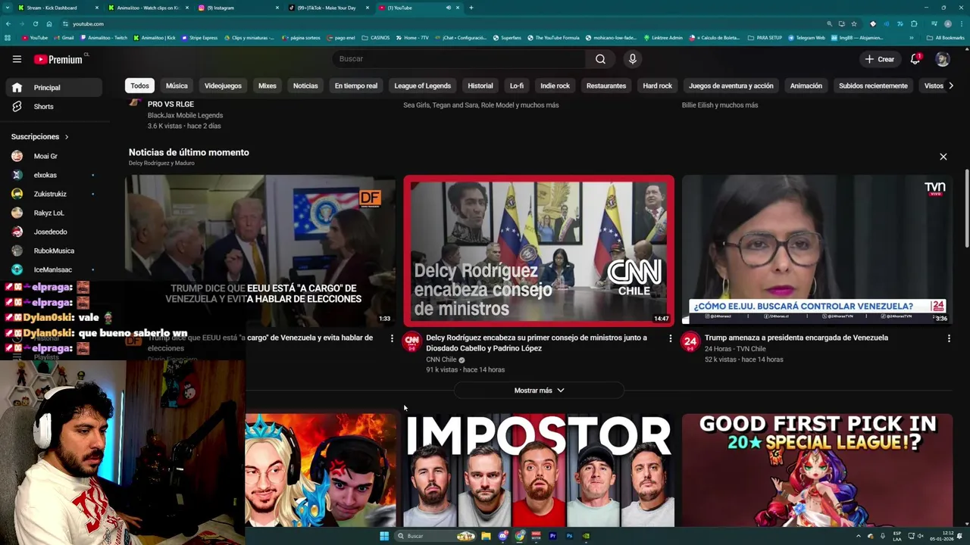Click the 24 Horas channel avatar
Screen dimensions: 970x545
tap(690, 342)
